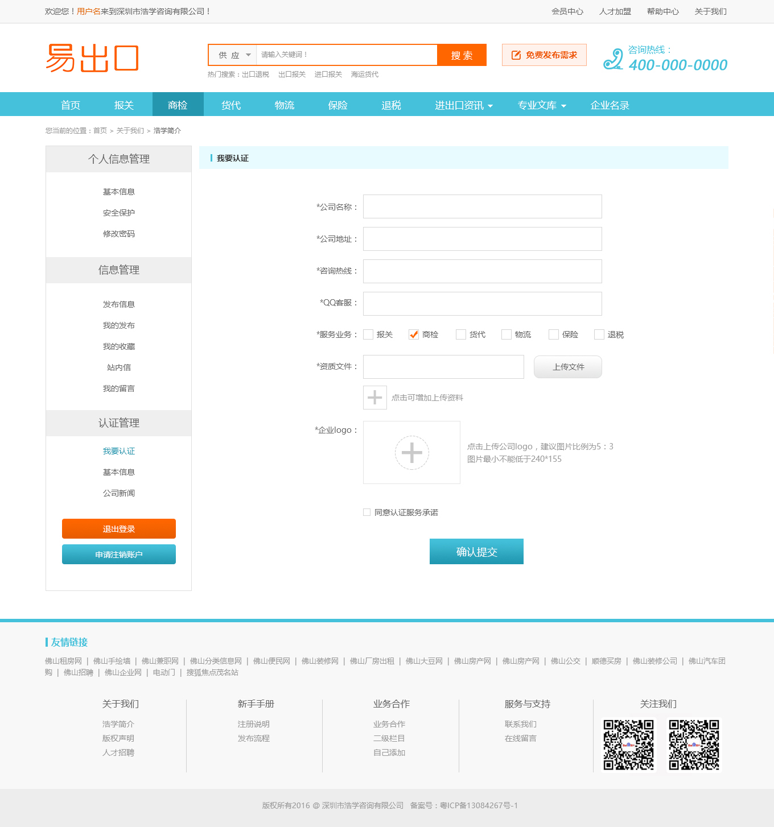Open the 报关 navigation tab
The image size is (774, 827).
[124, 105]
